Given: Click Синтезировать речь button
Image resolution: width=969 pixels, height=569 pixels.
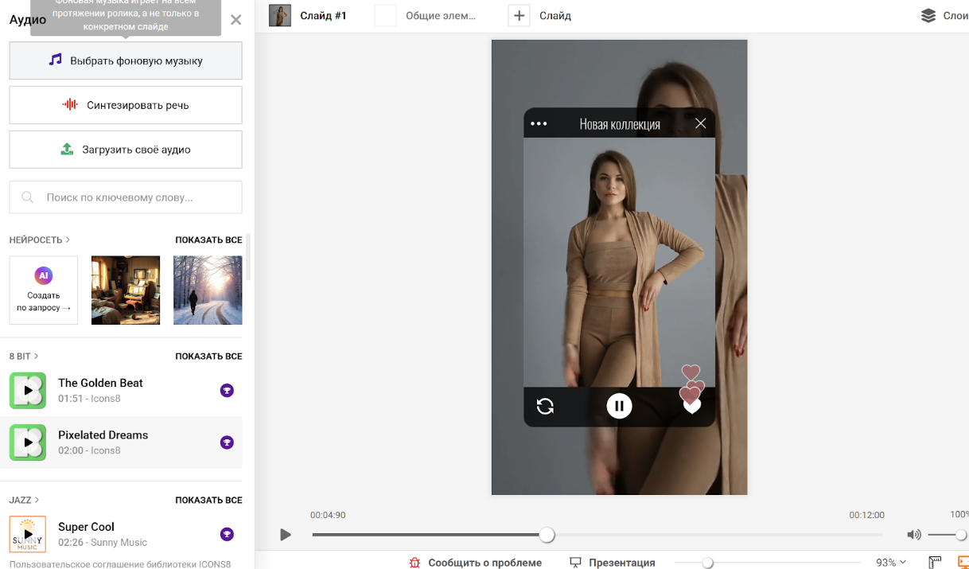Looking at the screenshot, I should tap(126, 105).
